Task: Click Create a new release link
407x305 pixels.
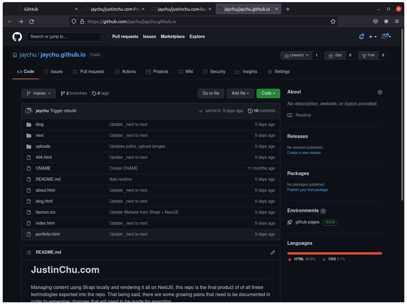Action: [304, 153]
